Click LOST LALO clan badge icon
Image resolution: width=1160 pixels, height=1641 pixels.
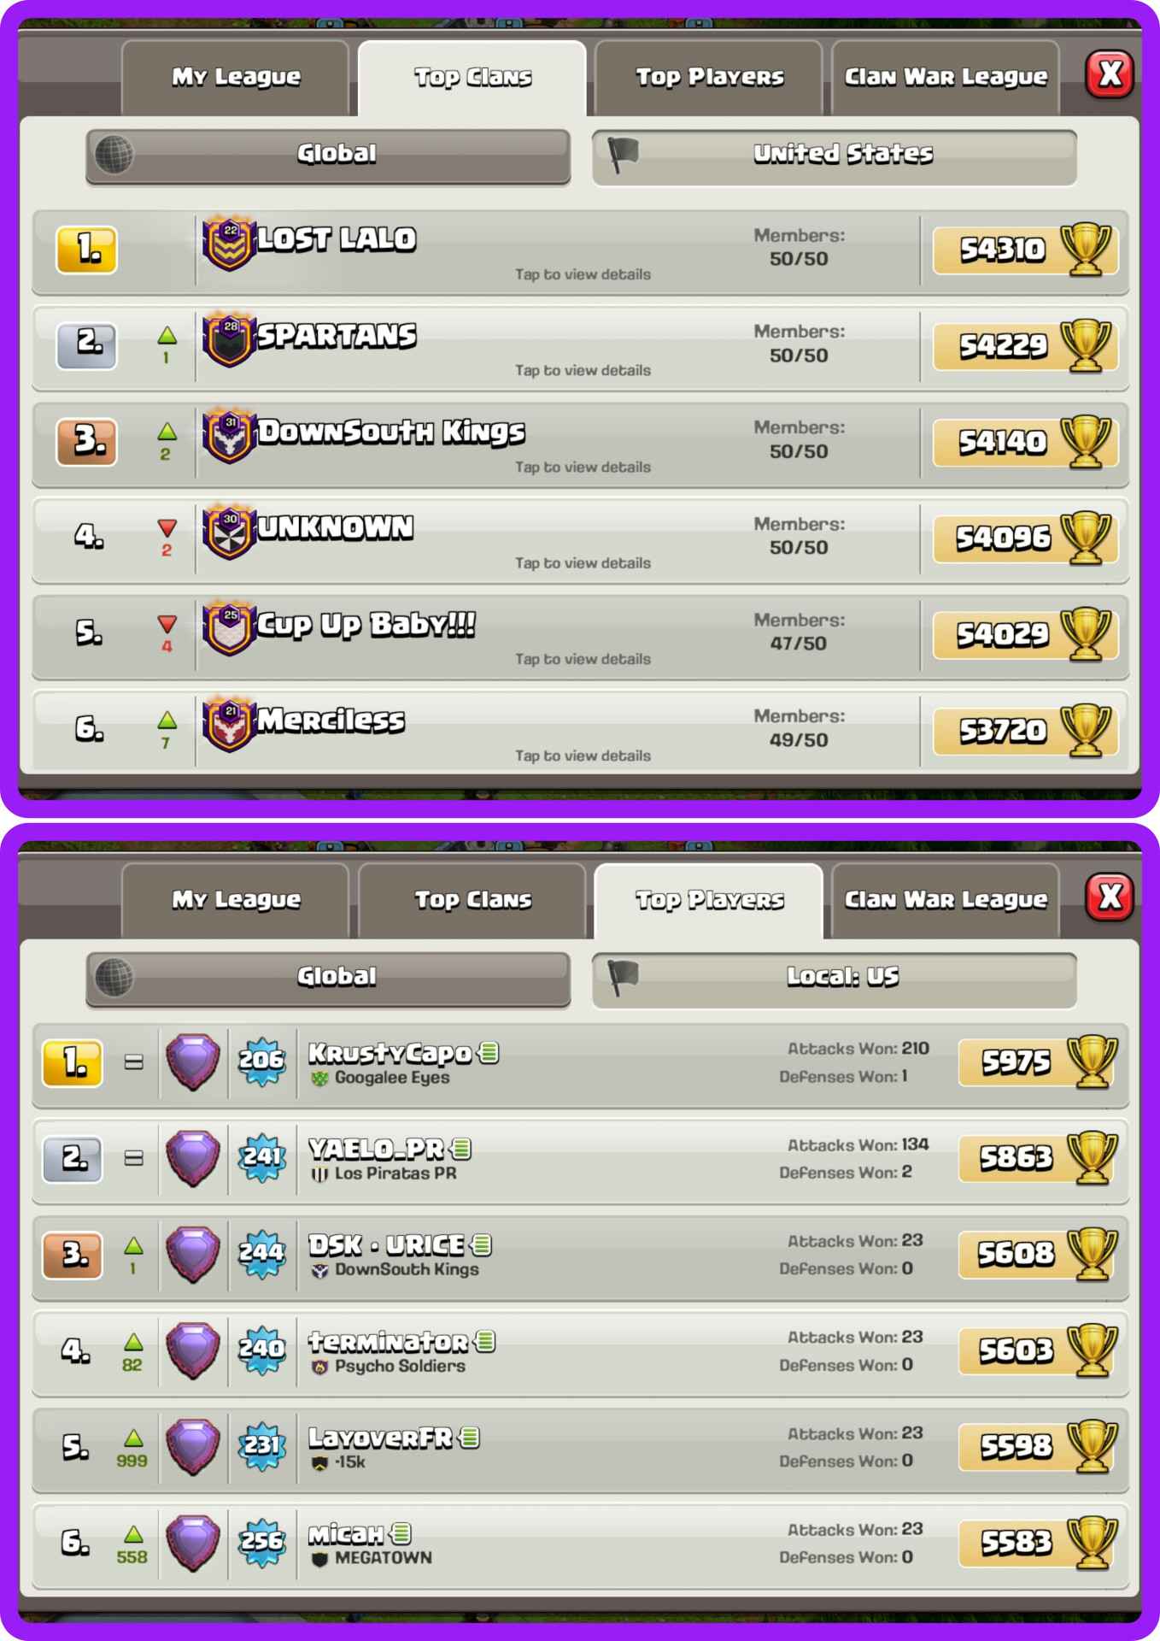pyautogui.click(x=229, y=243)
